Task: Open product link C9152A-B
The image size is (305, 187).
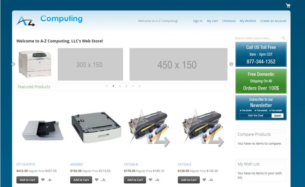Action: tap(131, 164)
